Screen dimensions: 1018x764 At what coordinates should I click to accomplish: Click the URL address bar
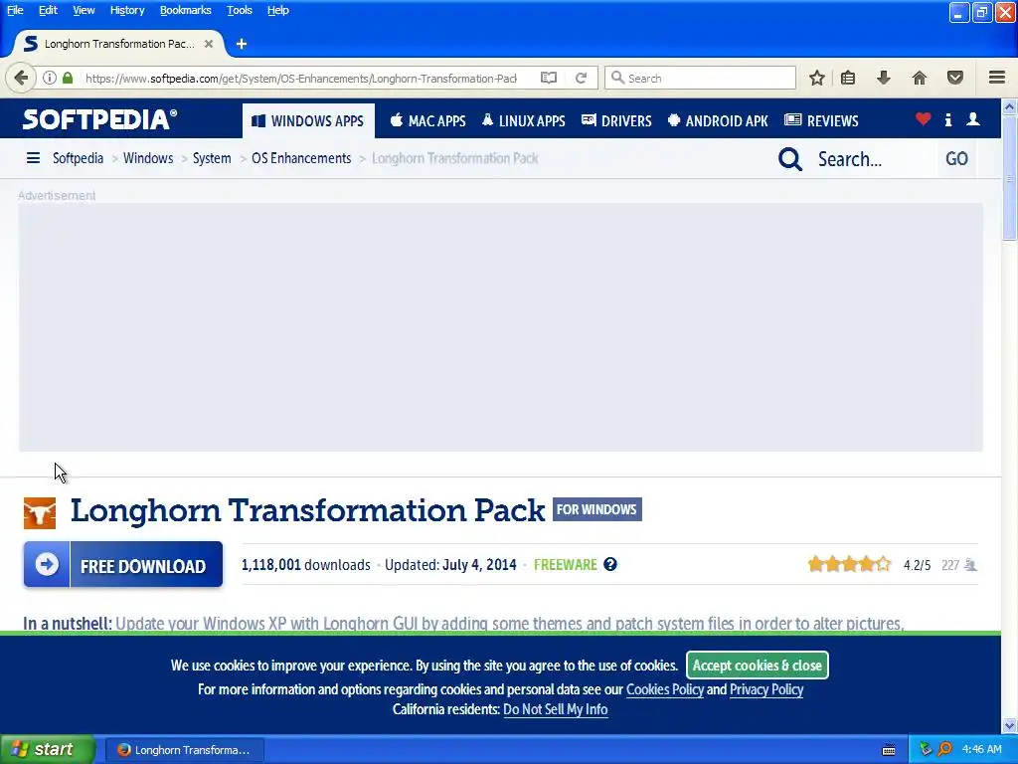coord(302,78)
